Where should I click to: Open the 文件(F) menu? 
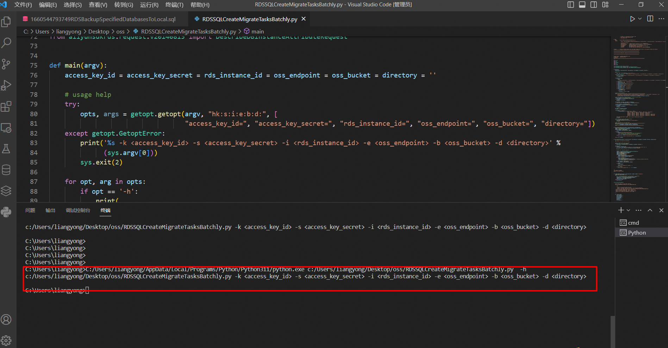coord(23,5)
